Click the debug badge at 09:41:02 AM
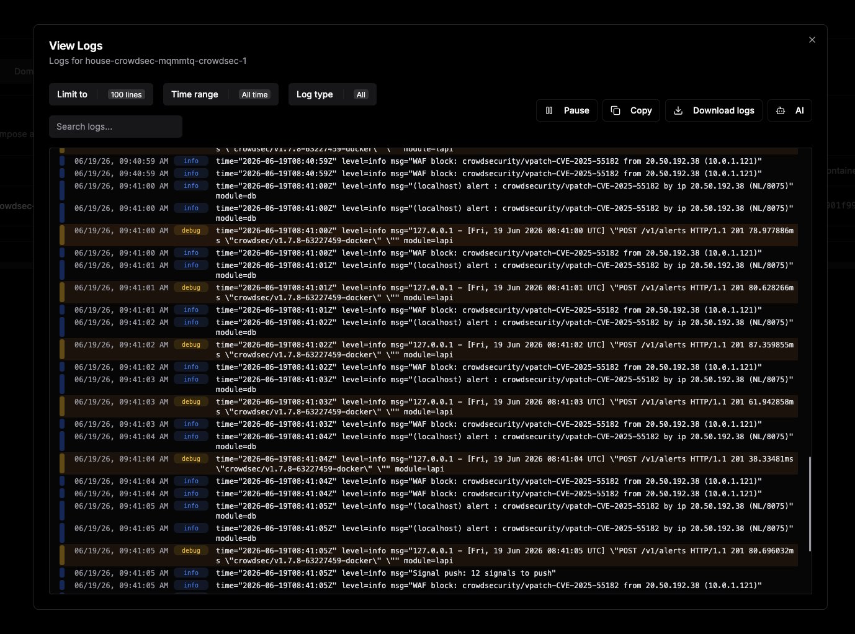 (191, 345)
